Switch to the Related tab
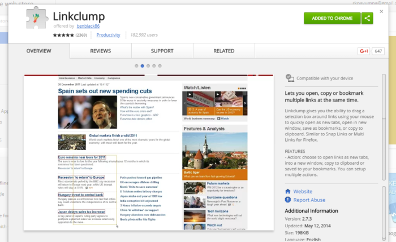The image size is (396, 242). (224, 51)
